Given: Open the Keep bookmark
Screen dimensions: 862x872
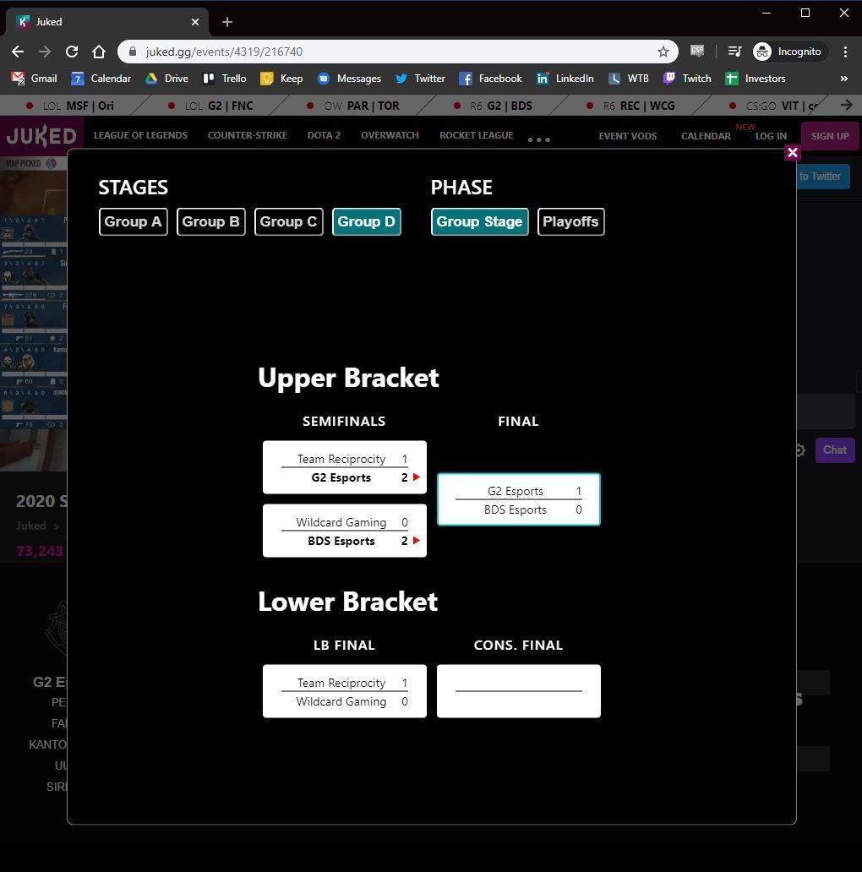Looking at the screenshot, I should [x=282, y=79].
